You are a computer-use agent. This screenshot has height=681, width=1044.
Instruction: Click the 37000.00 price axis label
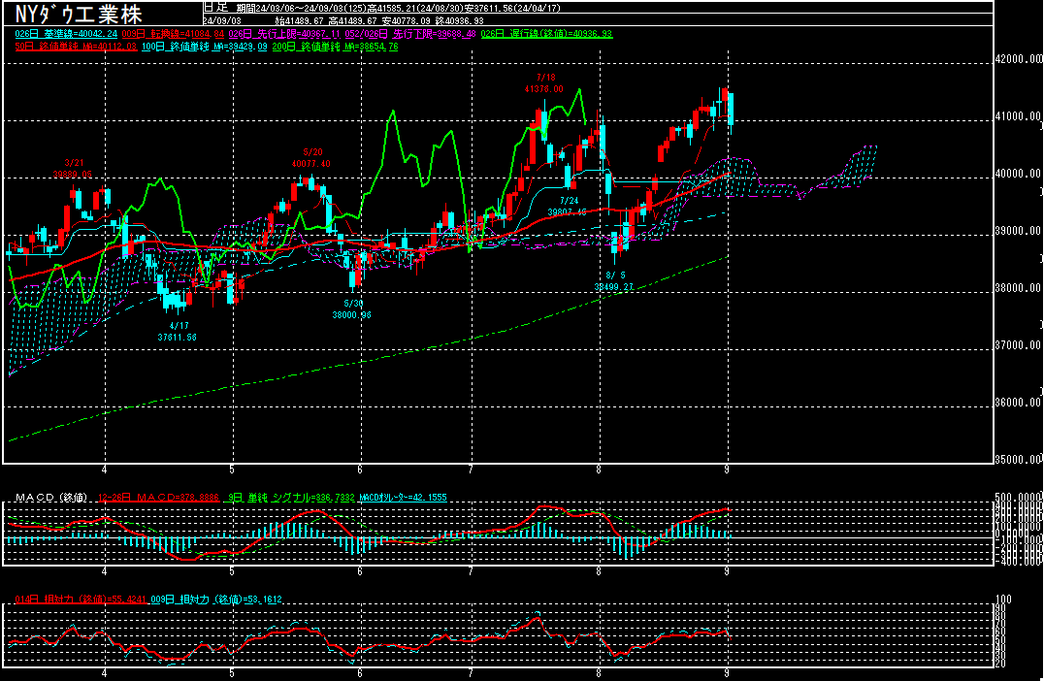[1018, 344]
